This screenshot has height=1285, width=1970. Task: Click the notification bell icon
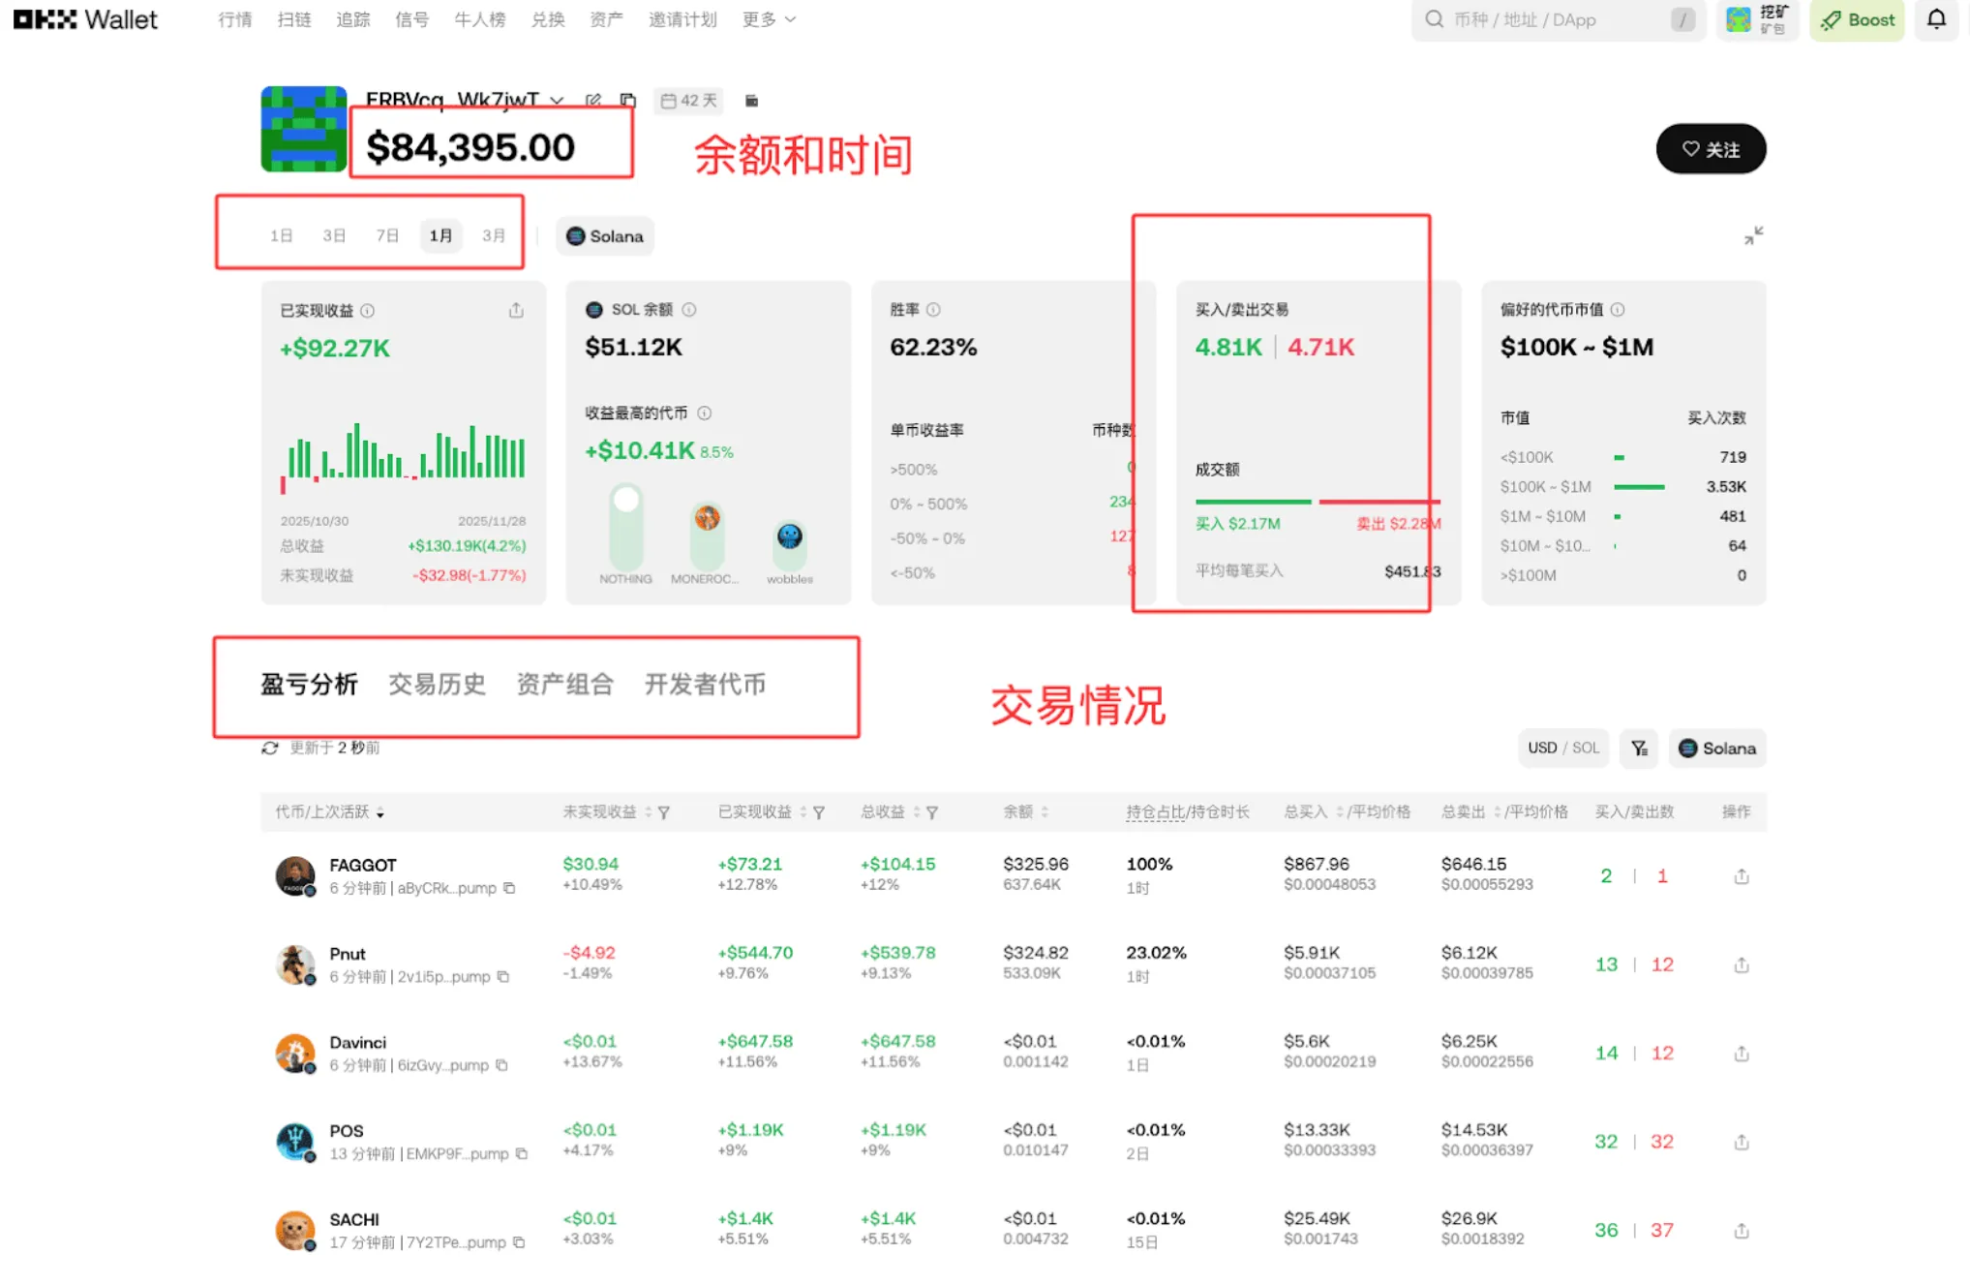1936,19
